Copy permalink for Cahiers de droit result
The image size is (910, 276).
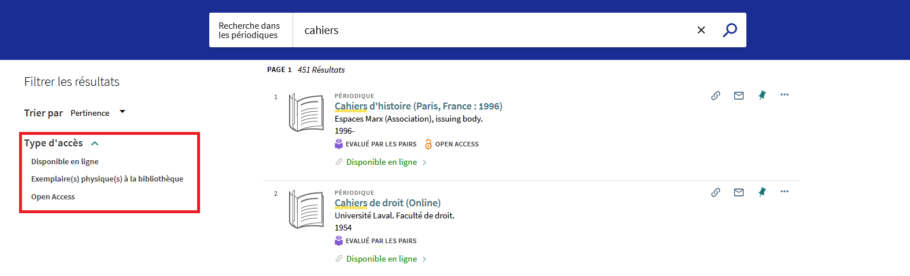pyautogui.click(x=716, y=192)
